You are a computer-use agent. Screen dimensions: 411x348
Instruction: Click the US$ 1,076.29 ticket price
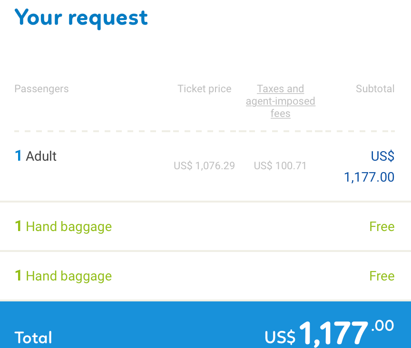pos(204,166)
